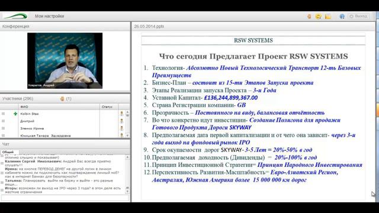Click the raise hand icon in top toolbar

309,17
